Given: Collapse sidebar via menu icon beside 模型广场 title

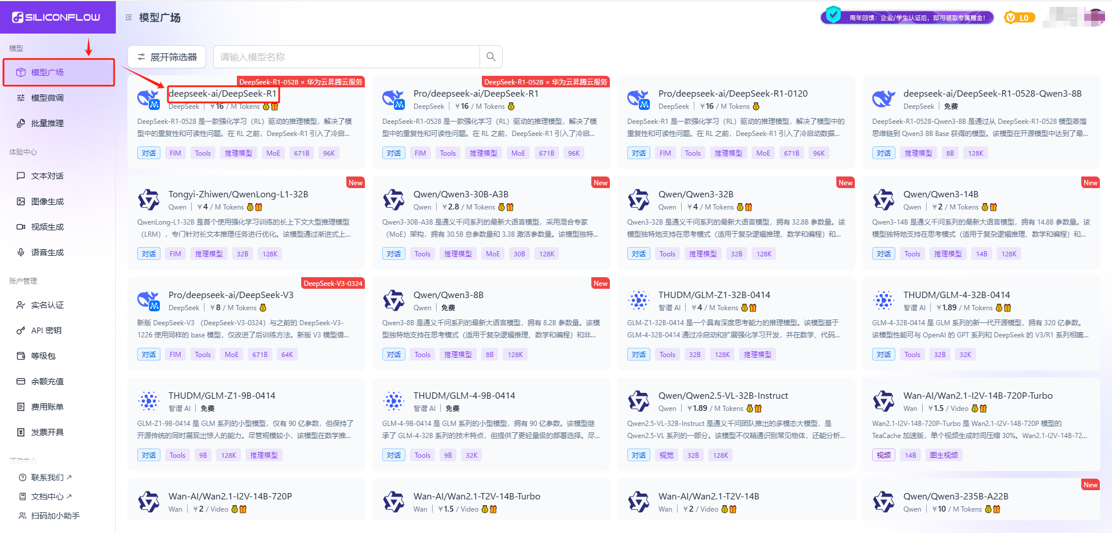Looking at the screenshot, I should [129, 17].
